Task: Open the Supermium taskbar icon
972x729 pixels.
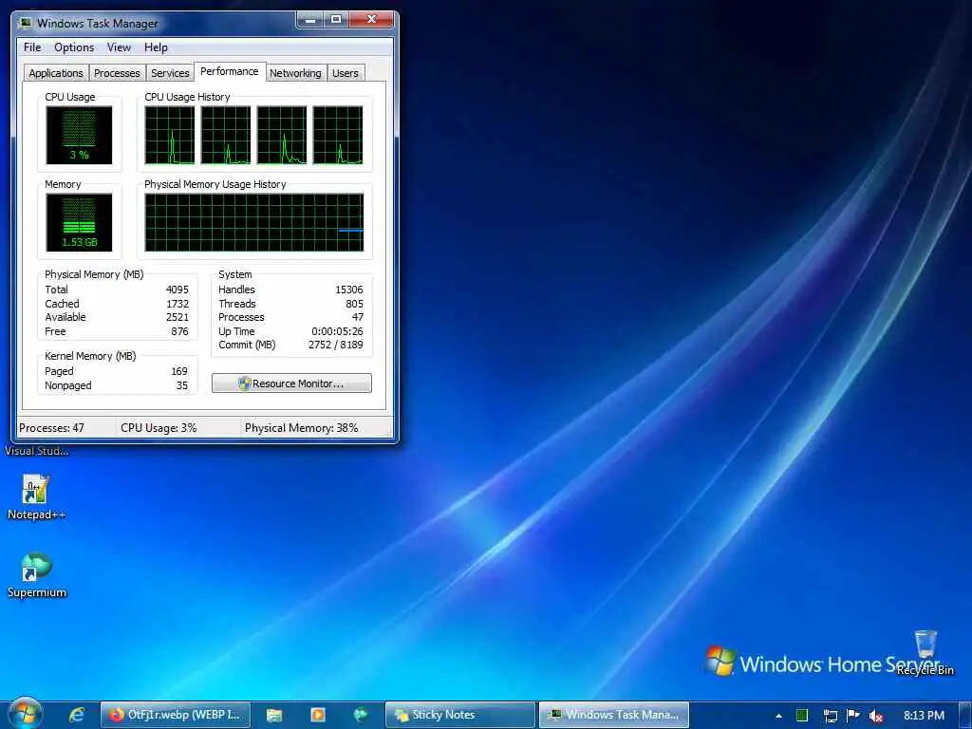Action: pos(360,715)
